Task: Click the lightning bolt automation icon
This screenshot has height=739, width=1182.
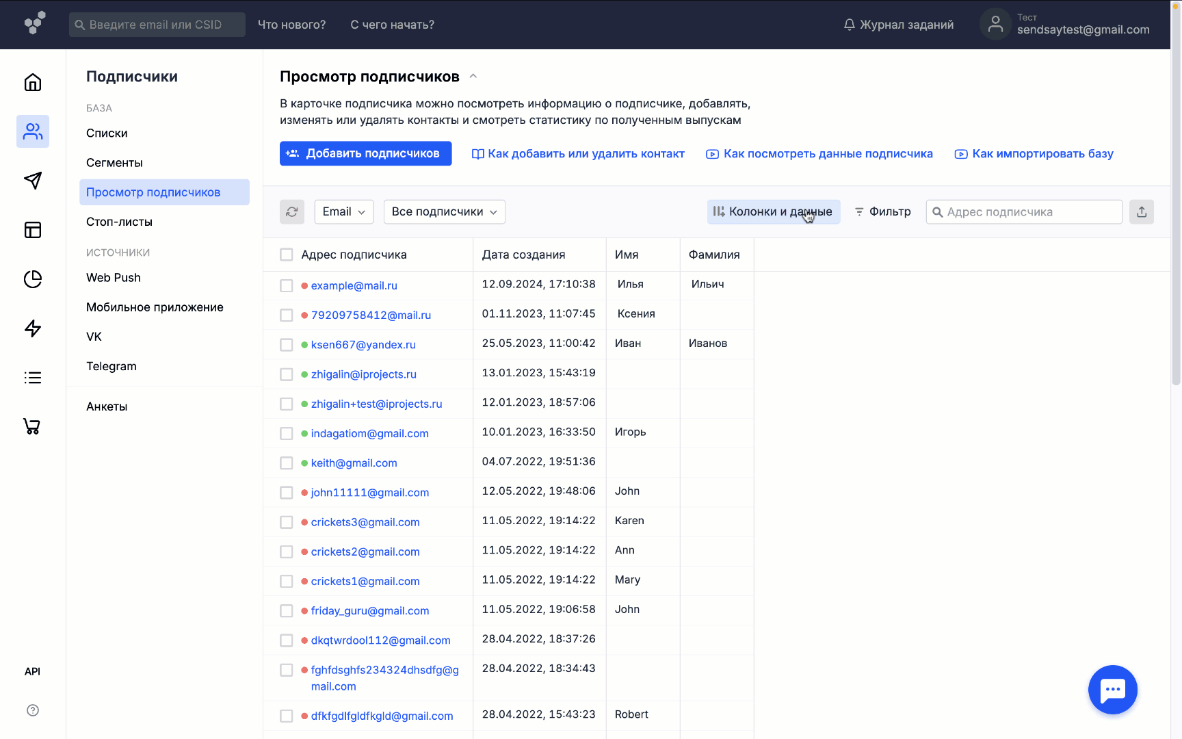Action: click(x=33, y=328)
